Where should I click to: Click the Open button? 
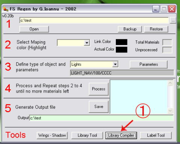(34, 29)
